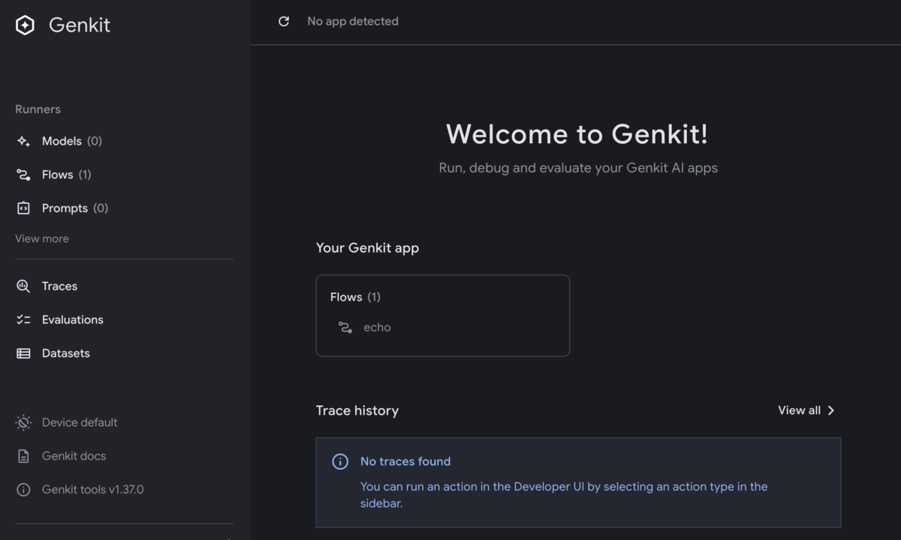Click the Prompts icon in sidebar
This screenshot has width=901, height=540.
[x=23, y=208]
